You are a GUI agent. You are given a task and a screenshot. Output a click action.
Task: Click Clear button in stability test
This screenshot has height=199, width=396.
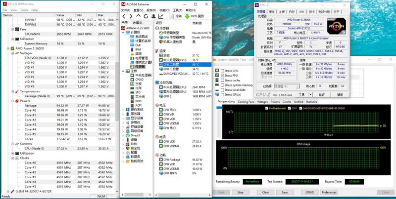265,192
